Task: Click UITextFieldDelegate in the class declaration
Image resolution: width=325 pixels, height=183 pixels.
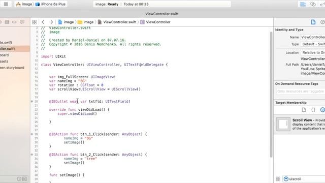Action: click(144, 65)
